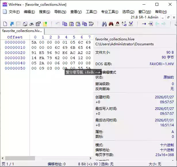The image size is (177, 167).
Task: Click the DOS name FAVORI~1.HIV
Action: 162,64
